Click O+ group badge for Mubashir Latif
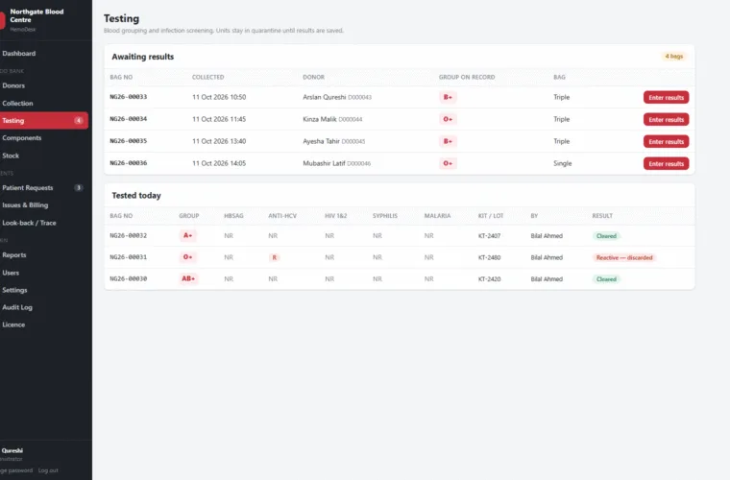730x480 pixels. point(448,163)
